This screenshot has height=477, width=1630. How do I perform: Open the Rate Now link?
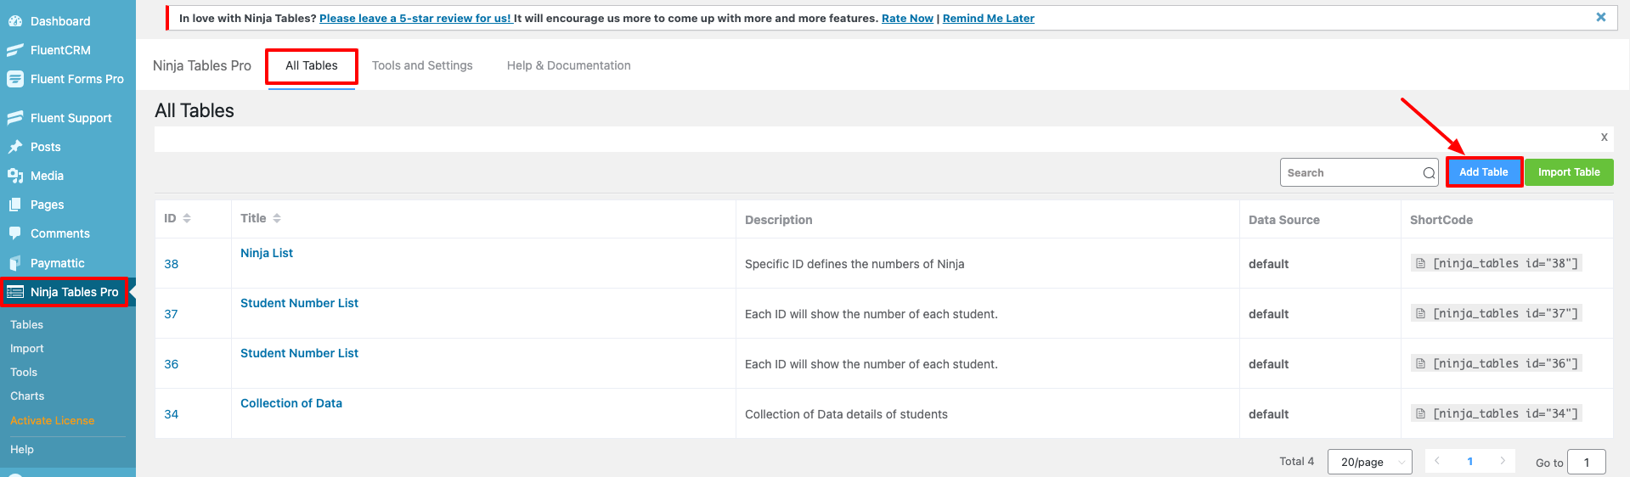click(x=907, y=18)
